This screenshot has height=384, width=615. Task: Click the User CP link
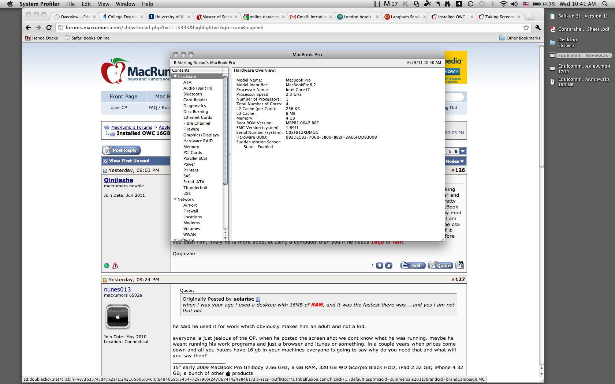(x=119, y=108)
